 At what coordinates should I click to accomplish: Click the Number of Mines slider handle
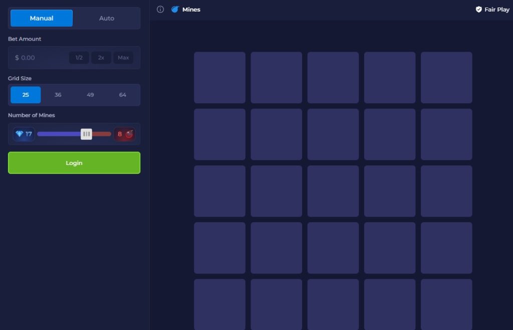click(87, 134)
